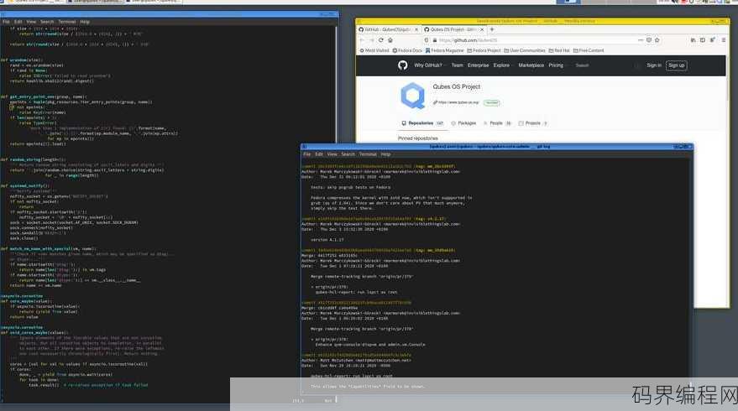Screen dimensions: 738x411
Task: Click the Qubes OS Project avatar logo
Action: pos(413,96)
